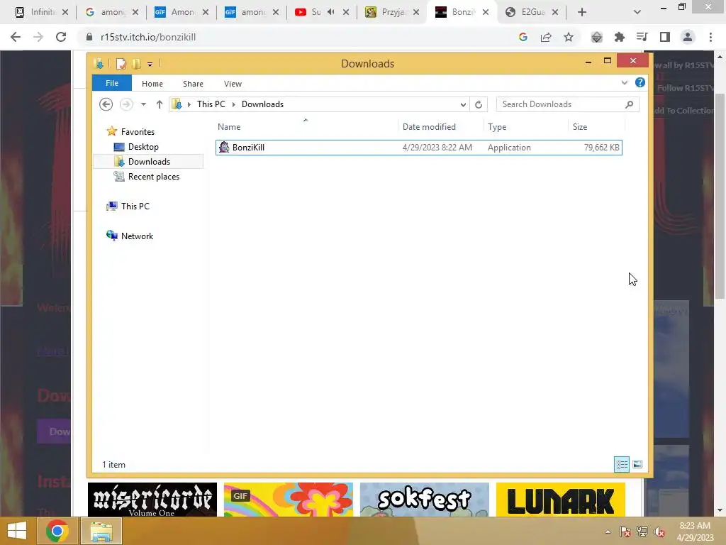Viewport: 726px width, 545px height.
Task: Open the Lunark game thumbnail
Action: tap(561, 500)
